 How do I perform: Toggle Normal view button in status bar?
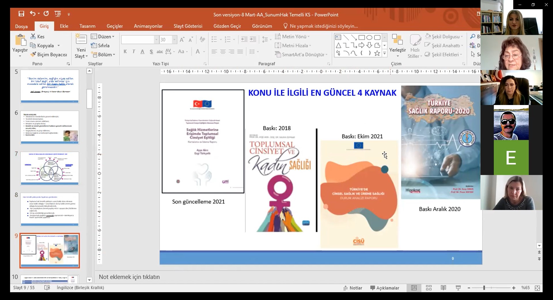tap(414, 288)
